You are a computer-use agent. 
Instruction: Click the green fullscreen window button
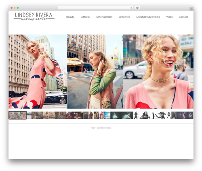pos(18,8)
